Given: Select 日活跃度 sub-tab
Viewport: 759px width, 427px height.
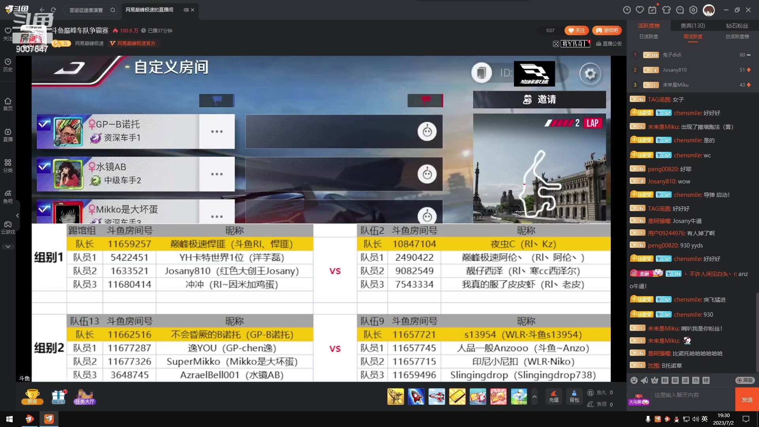Looking at the screenshot, I should coord(649,36).
